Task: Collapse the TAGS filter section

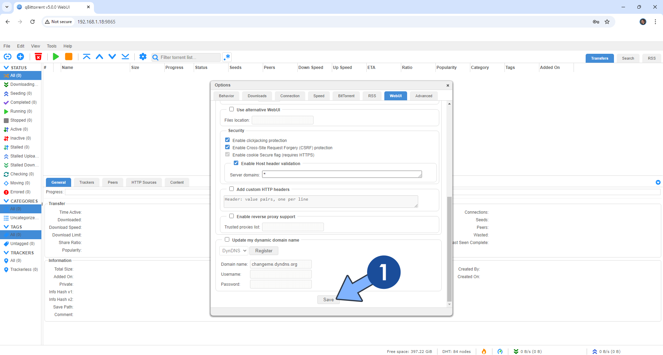Action: (6, 227)
